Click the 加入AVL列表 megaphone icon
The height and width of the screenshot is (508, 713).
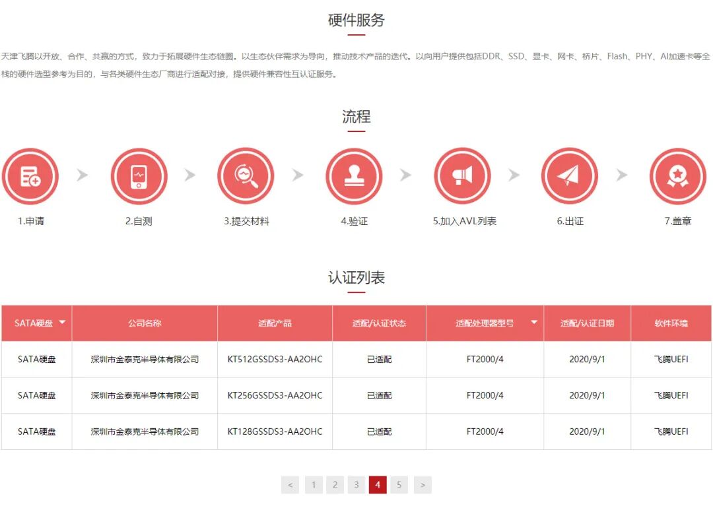pos(462,175)
